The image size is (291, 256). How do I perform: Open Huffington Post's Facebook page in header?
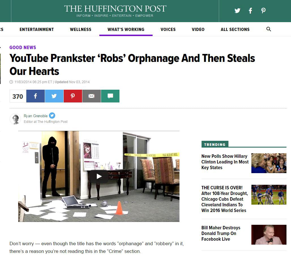pyautogui.click(x=250, y=11)
